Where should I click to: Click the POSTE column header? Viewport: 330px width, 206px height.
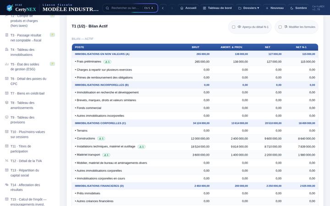[x=79, y=47]
